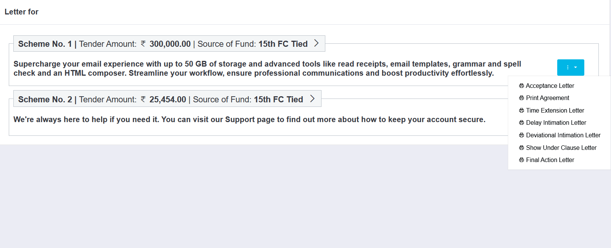Select Deviational Intimation Letter from the menu
611x248 pixels.
(x=563, y=135)
